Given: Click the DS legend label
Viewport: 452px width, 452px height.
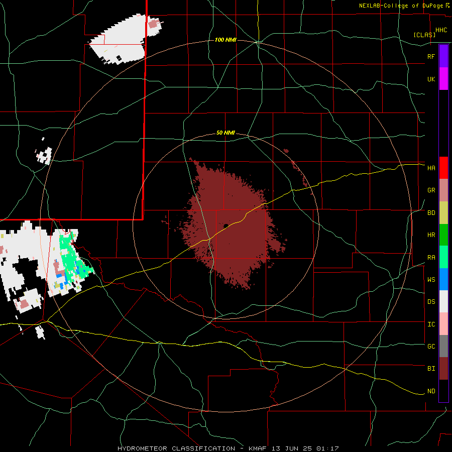Looking at the screenshot, I should pos(431,302).
